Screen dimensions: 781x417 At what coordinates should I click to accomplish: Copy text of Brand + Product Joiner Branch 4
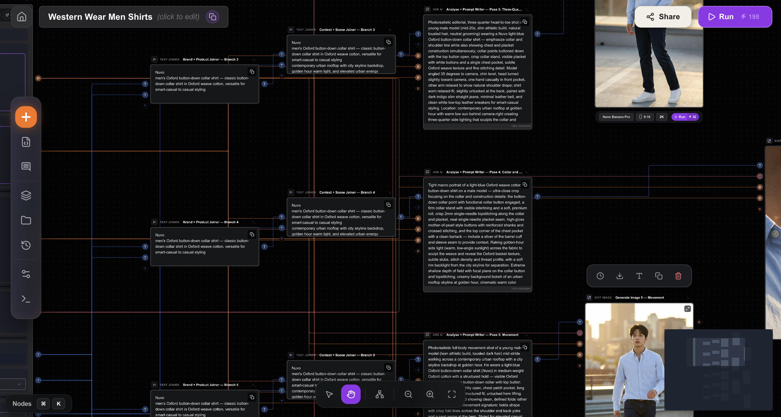[252, 234]
